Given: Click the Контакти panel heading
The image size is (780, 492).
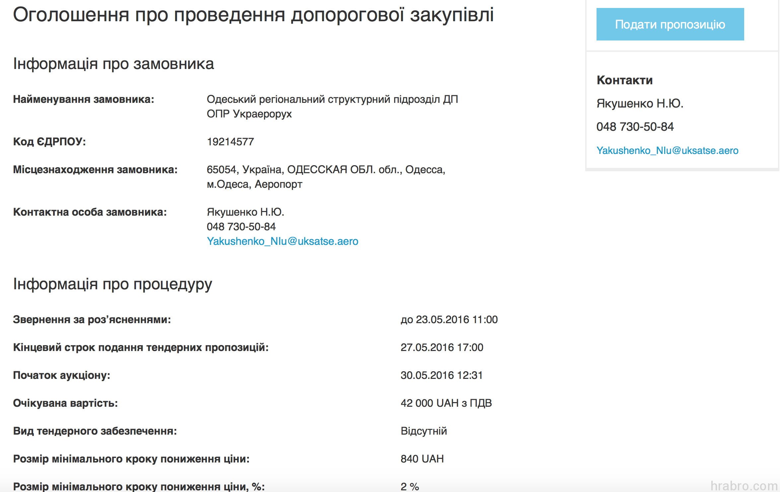Looking at the screenshot, I should pos(625,80).
